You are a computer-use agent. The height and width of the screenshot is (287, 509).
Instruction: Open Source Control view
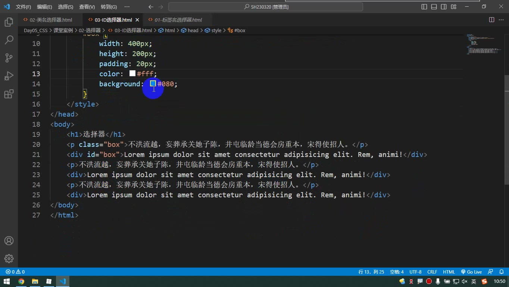tap(9, 58)
